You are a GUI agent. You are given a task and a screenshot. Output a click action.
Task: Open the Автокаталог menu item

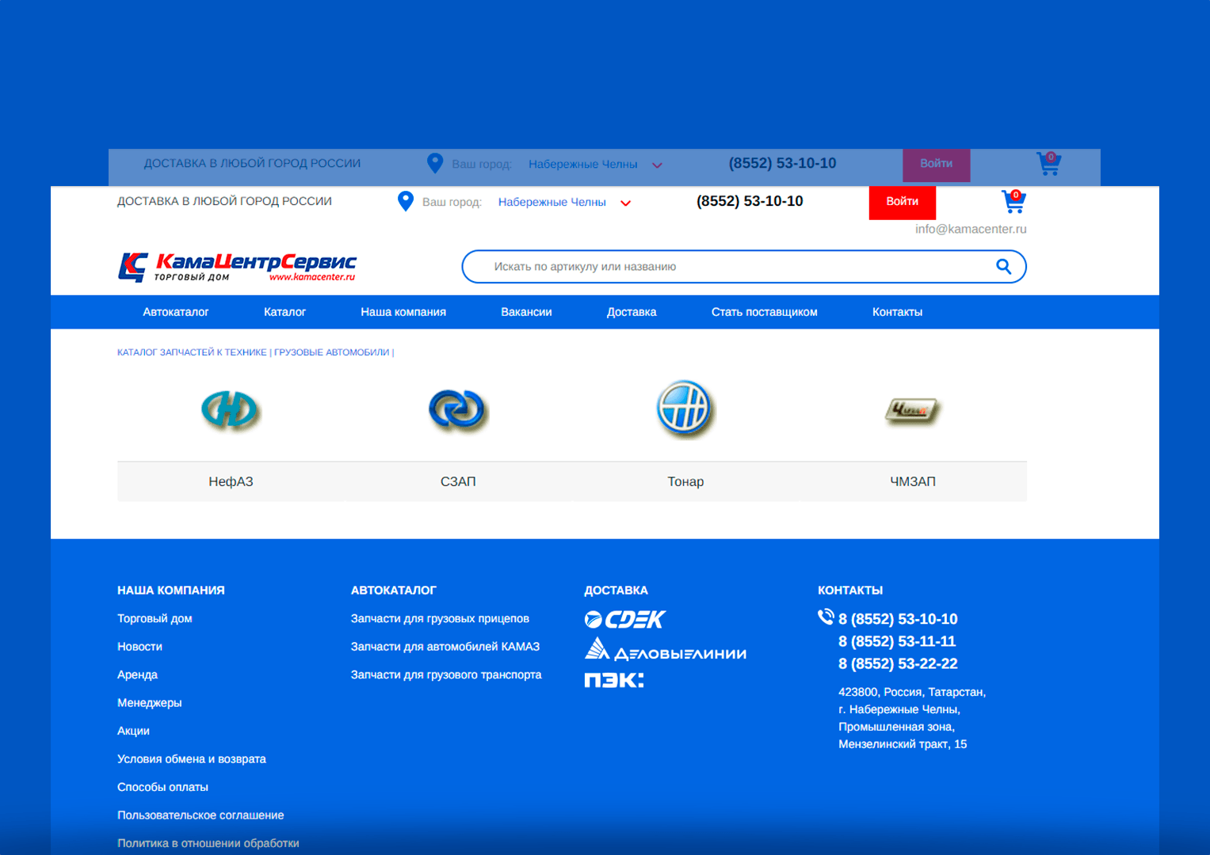point(176,312)
